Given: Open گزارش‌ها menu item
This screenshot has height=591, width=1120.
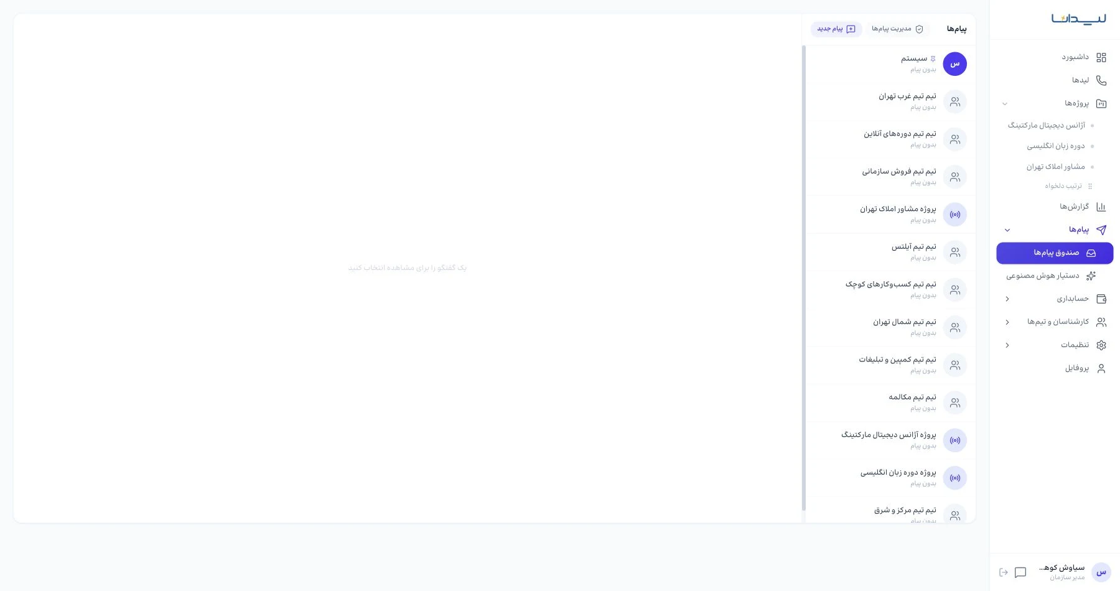Looking at the screenshot, I should click(x=1055, y=207).
